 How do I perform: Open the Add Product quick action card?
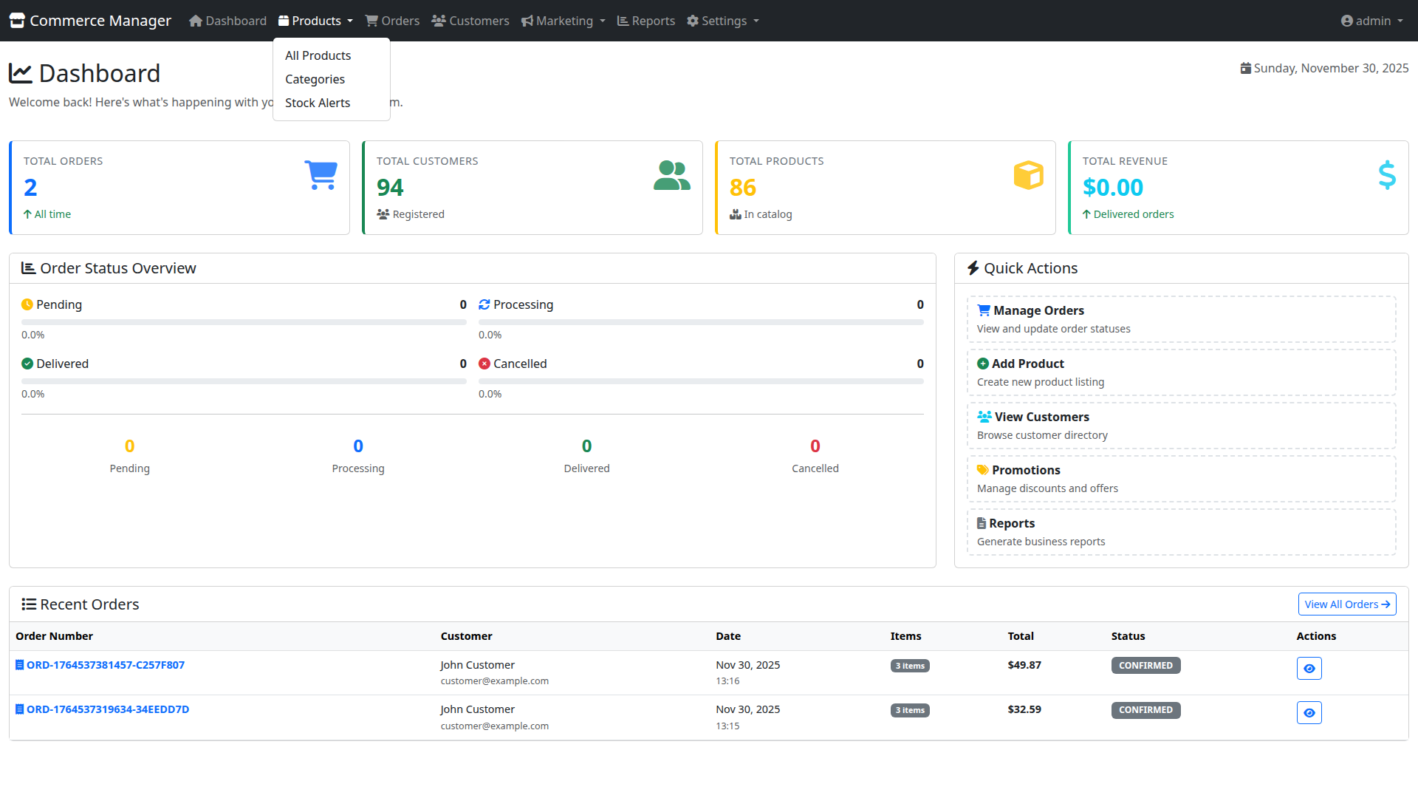coord(1180,372)
